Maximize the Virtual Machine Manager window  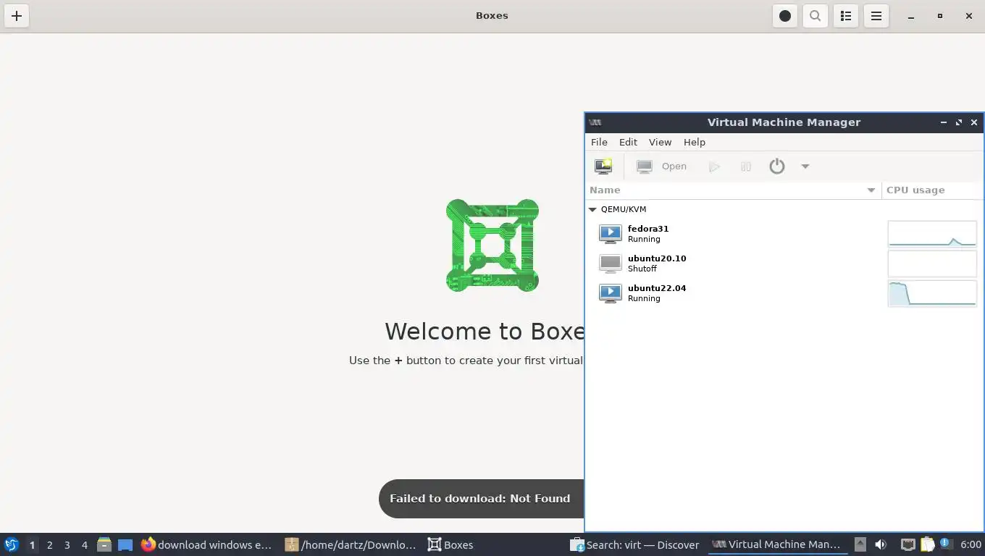tap(959, 123)
